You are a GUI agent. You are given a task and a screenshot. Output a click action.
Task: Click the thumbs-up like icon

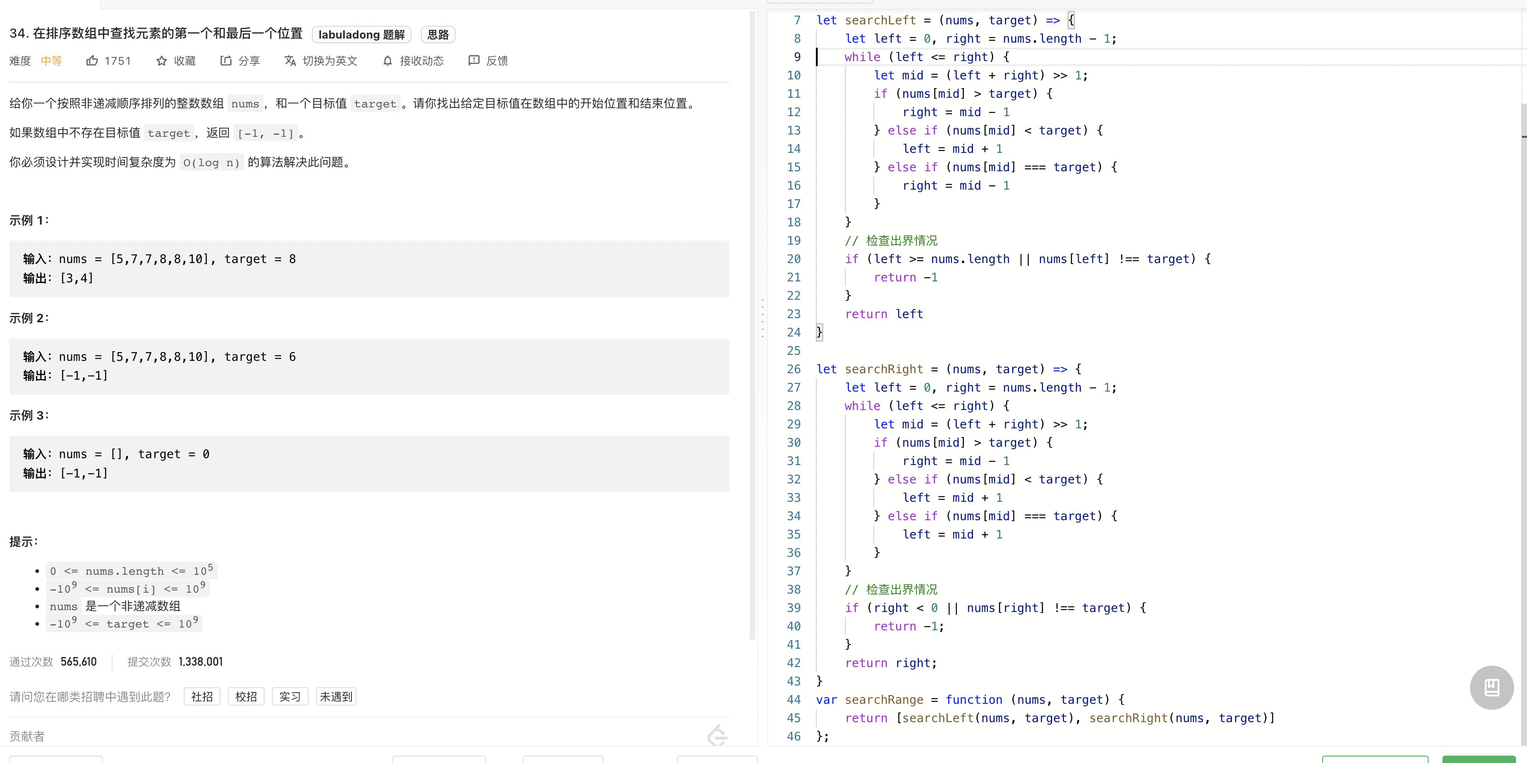(92, 61)
